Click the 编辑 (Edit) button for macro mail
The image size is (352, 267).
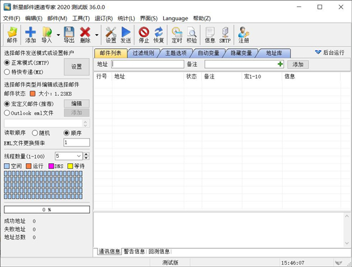point(76,103)
